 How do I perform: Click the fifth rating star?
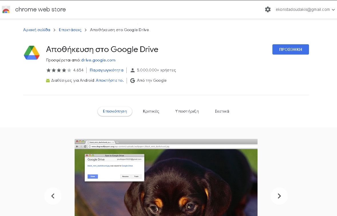(69, 70)
